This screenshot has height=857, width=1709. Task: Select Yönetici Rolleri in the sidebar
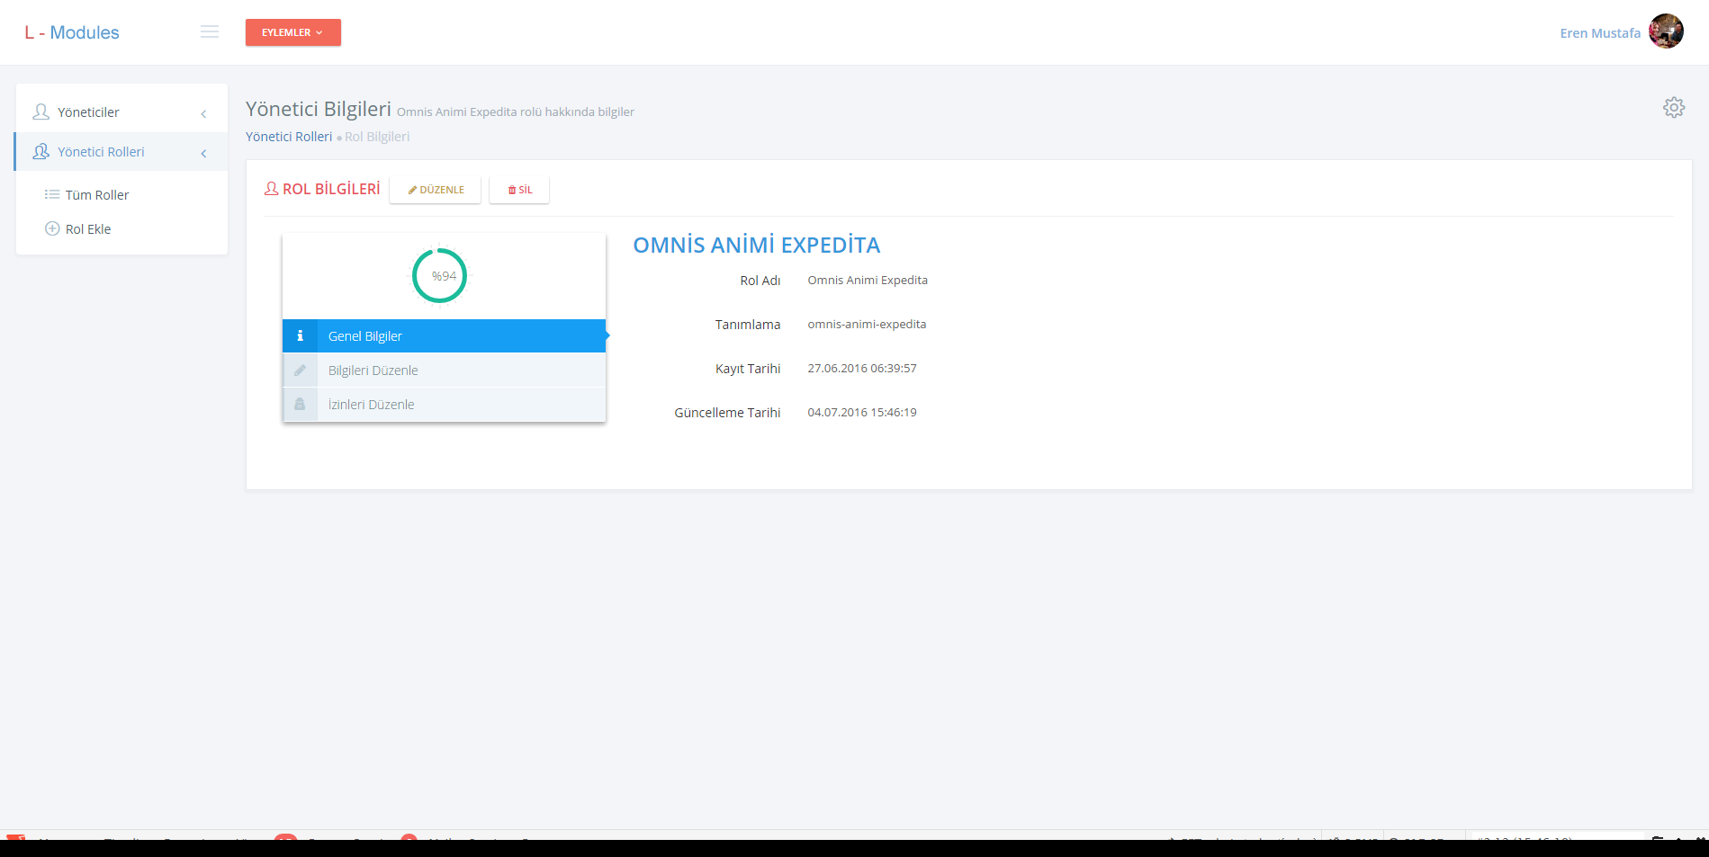click(x=121, y=152)
